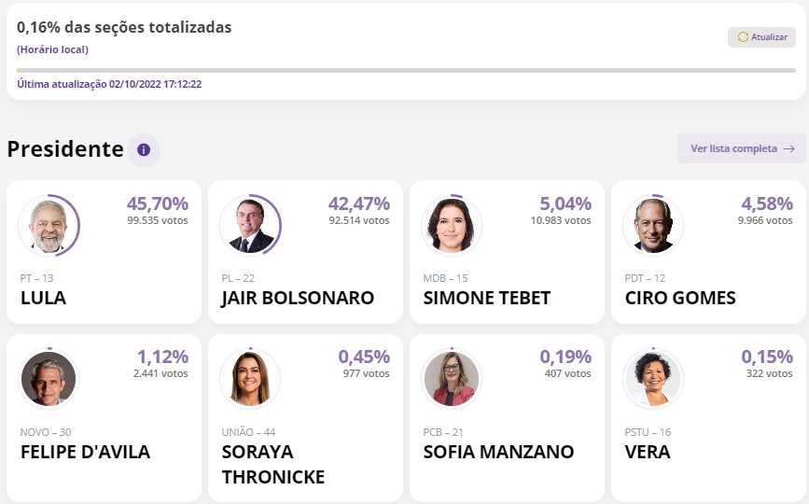Open Lula's candidate photo
Viewport: 809px width, 504px height.
tap(49, 226)
